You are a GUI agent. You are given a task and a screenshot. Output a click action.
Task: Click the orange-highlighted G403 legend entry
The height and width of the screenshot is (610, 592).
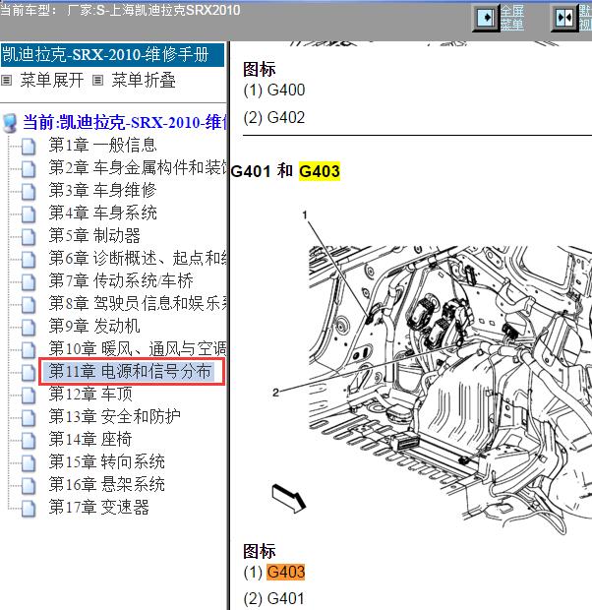(x=285, y=572)
